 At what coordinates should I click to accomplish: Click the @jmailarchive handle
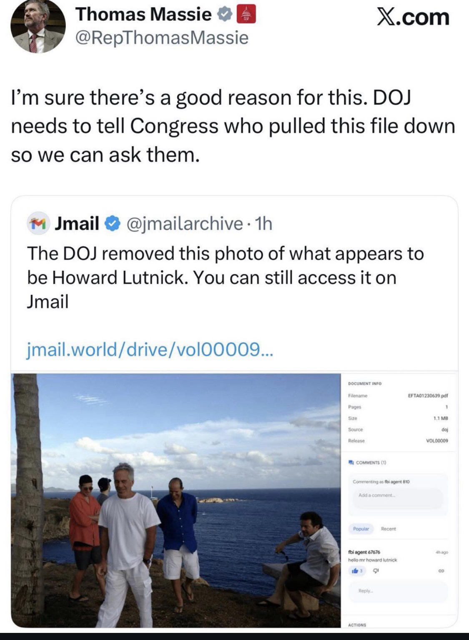tap(184, 224)
